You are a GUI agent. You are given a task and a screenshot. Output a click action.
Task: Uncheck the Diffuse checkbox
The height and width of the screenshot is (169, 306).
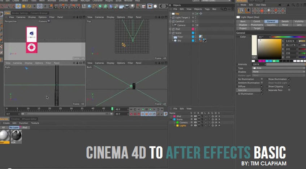(262, 86)
